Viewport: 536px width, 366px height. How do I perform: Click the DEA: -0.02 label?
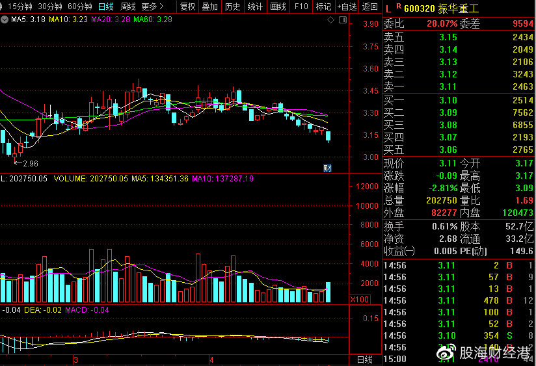[x=43, y=310]
